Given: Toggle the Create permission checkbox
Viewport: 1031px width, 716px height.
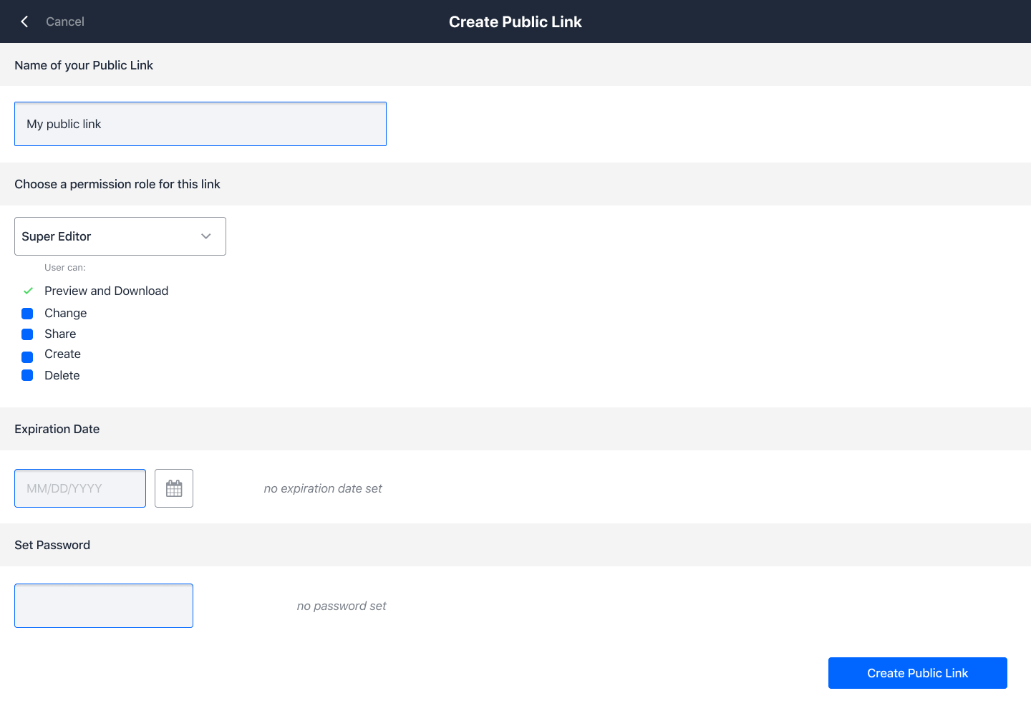Looking at the screenshot, I should click(27, 357).
